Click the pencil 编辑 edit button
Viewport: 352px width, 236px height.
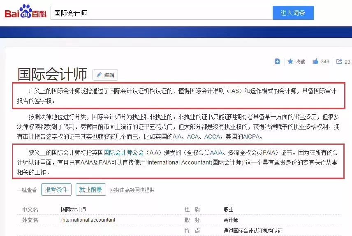pos(105,75)
